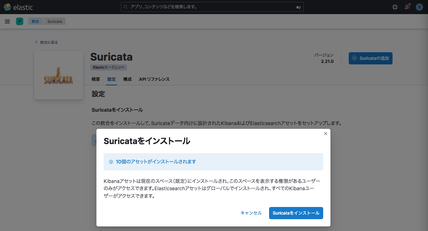
Task: Click the Suricata breadcrumb
Action: coord(55,21)
